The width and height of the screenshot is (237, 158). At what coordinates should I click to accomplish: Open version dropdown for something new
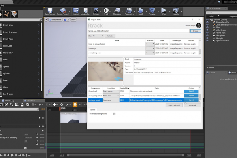click(x=150, y=53)
